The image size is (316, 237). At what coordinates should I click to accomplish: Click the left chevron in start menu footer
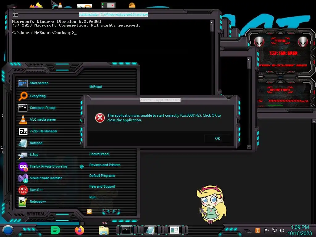108,211
